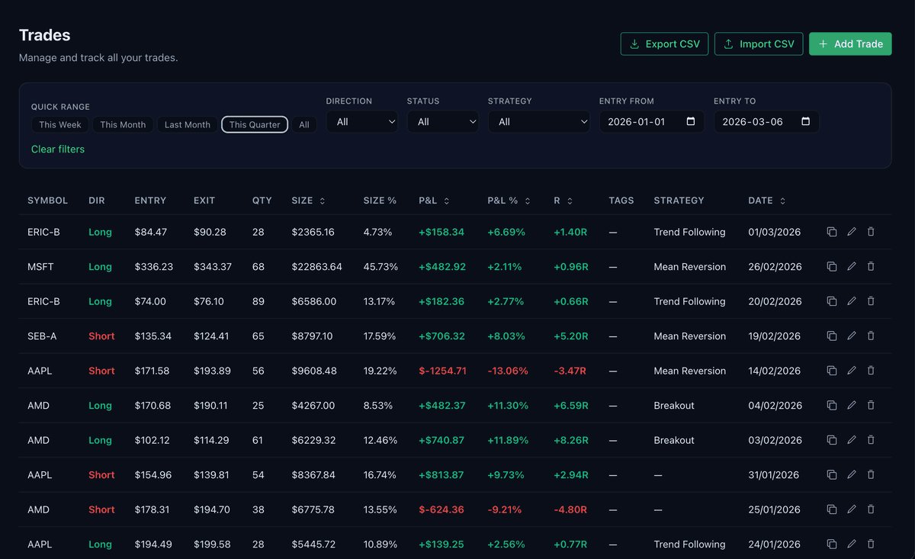Click the Add Trade button
Viewport: 915px width, 559px height.
coord(850,43)
